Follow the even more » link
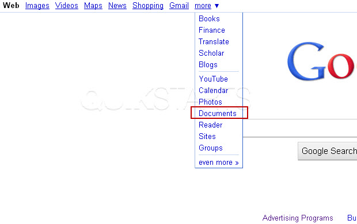The height and width of the screenshot is (224, 357). pos(219,163)
